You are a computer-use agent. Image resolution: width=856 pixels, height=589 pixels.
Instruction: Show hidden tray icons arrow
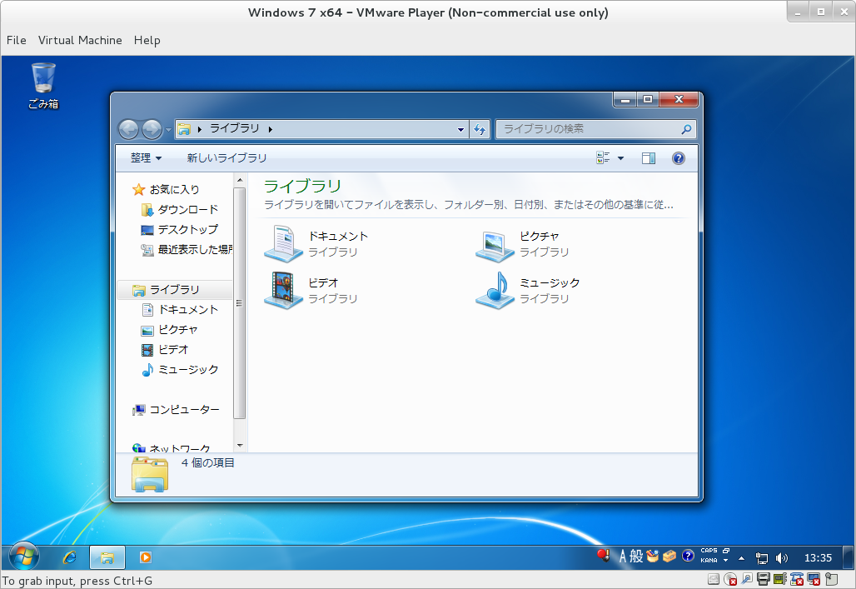741,558
